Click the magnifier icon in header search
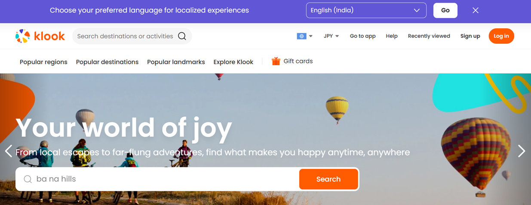The width and height of the screenshot is (531, 205). click(x=182, y=36)
